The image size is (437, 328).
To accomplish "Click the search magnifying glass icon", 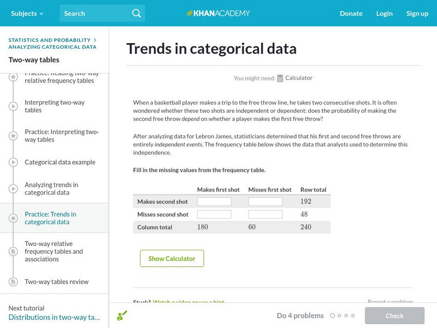I will click(x=136, y=13).
